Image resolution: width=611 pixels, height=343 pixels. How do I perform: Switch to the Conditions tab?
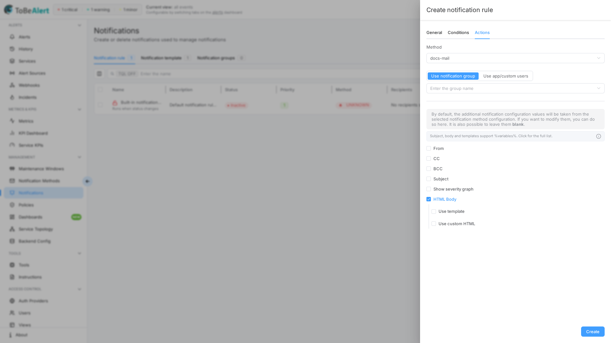[458, 33]
